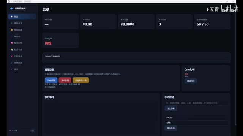Click the 总览 page heading
243x136 pixels.
click(46, 9)
